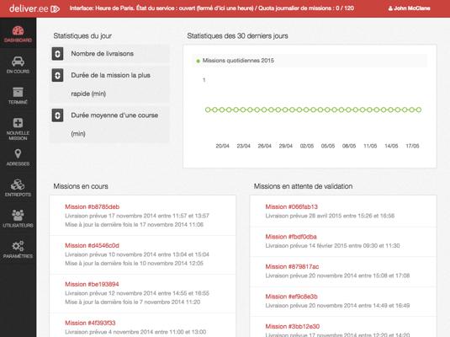
Task: Click the Nombre de livraisons counter badge
Action: [57, 54]
